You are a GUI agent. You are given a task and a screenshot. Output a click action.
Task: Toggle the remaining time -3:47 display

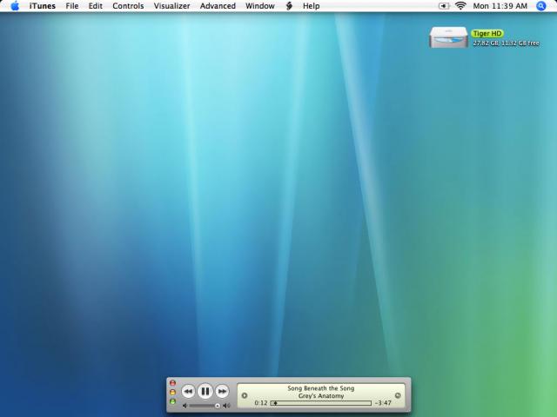coord(383,403)
